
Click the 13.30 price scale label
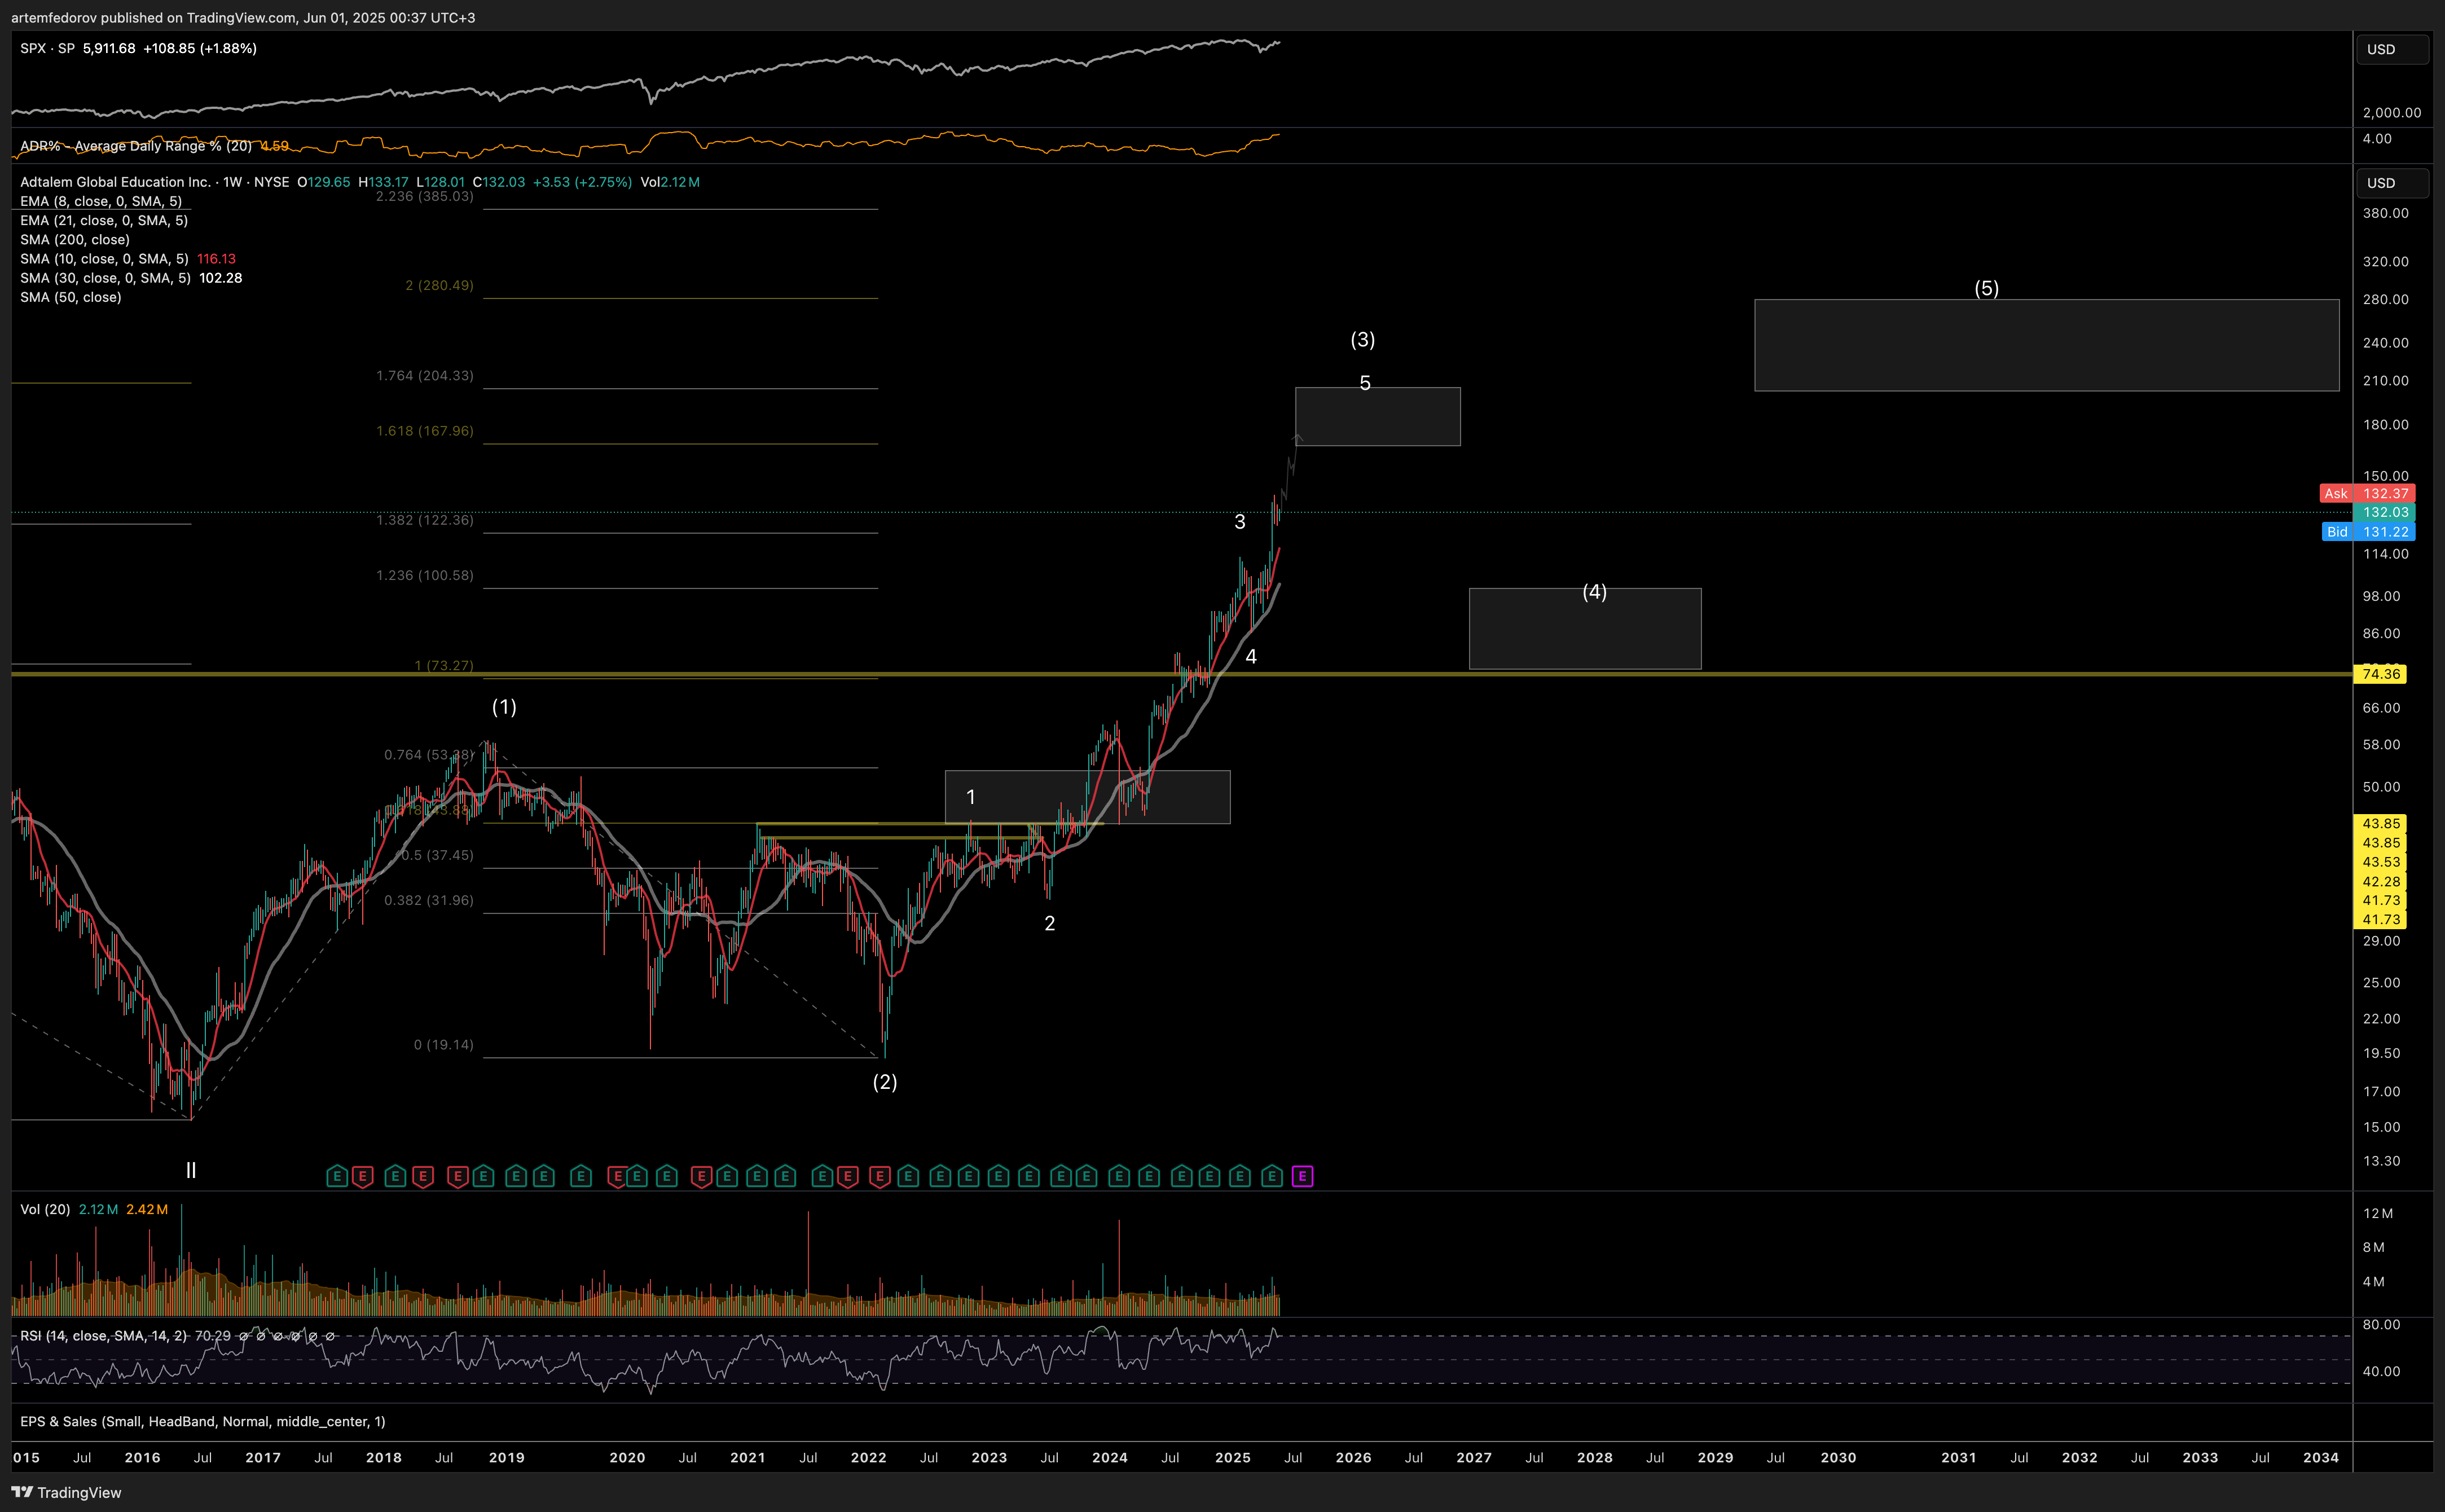pyautogui.click(x=2381, y=1161)
